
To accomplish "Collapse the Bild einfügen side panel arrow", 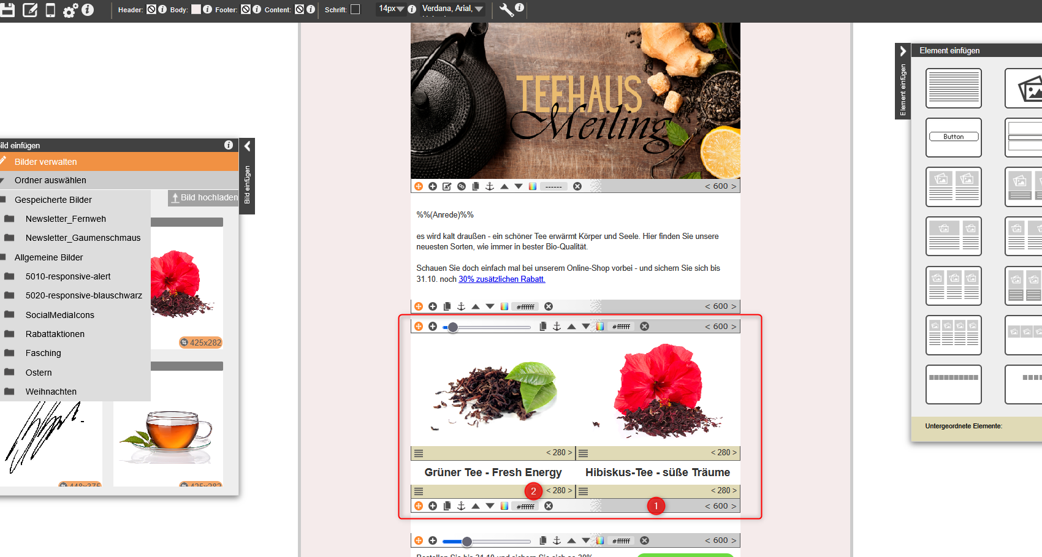I will [x=247, y=146].
